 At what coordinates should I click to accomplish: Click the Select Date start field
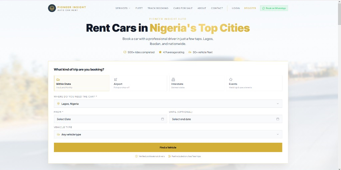click(111, 119)
